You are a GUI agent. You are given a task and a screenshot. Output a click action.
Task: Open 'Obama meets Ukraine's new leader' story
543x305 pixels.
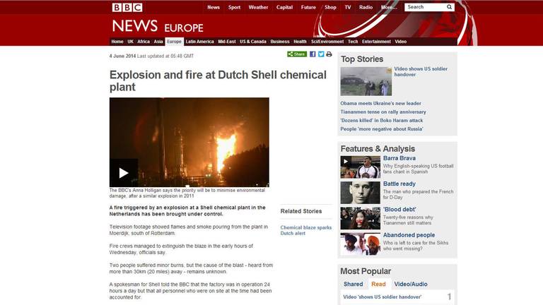[x=380, y=103]
